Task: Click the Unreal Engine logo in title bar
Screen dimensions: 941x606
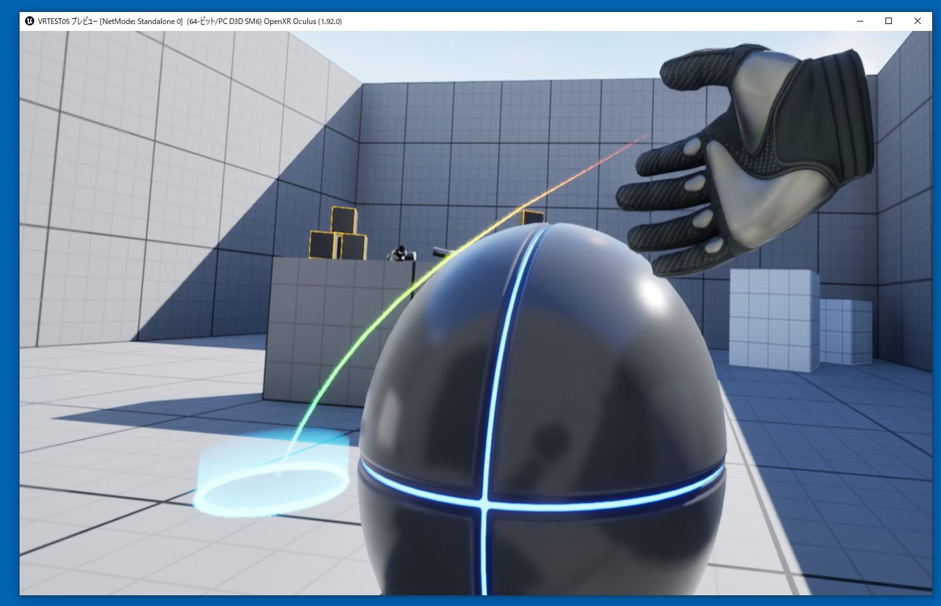Action: pos(30,21)
